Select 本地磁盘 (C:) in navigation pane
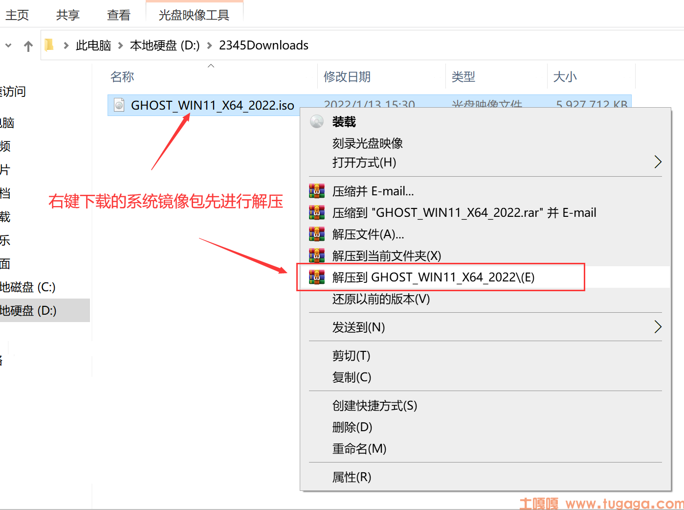 tap(28, 287)
